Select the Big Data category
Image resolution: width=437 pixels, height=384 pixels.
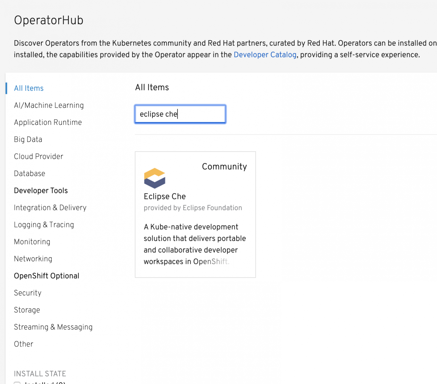coord(28,139)
